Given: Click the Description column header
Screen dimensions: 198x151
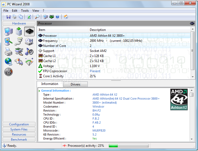Looking at the screenshot, I should 139,30.
